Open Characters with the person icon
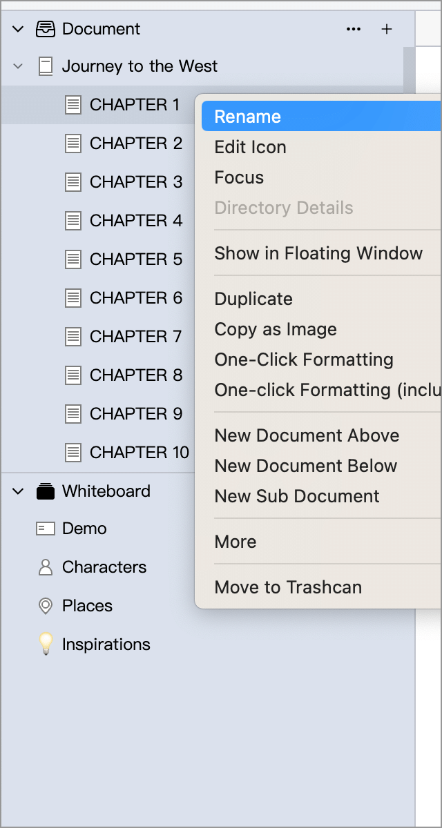Viewport: 442px width, 828px height. click(x=46, y=567)
